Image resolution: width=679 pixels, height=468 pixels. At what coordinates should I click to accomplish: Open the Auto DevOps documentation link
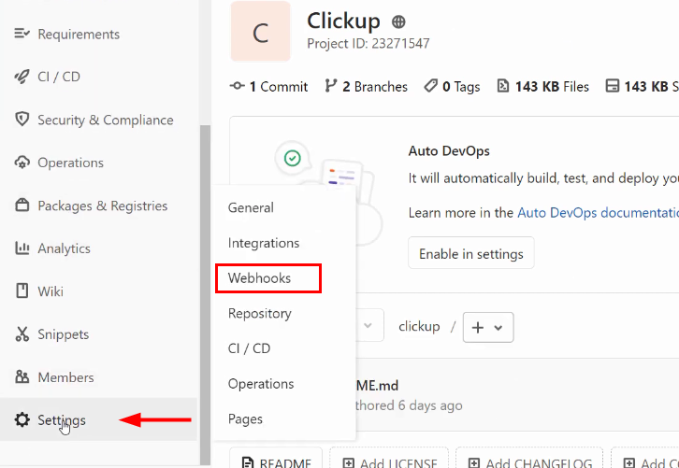pyautogui.click(x=598, y=213)
